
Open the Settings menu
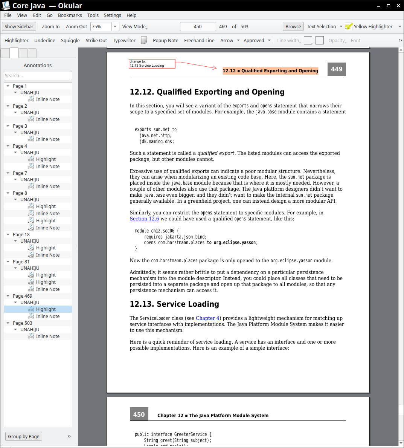[112, 15]
